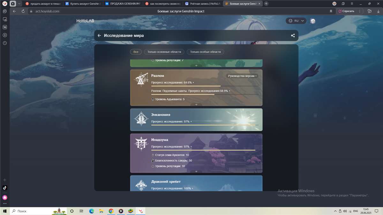Switch to the Учётная запись HoYoLAB tab
The width and height of the screenshot is (383, 215).
203,4
